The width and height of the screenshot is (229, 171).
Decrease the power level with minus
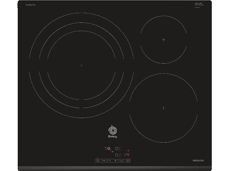click(x=110, y=161)
